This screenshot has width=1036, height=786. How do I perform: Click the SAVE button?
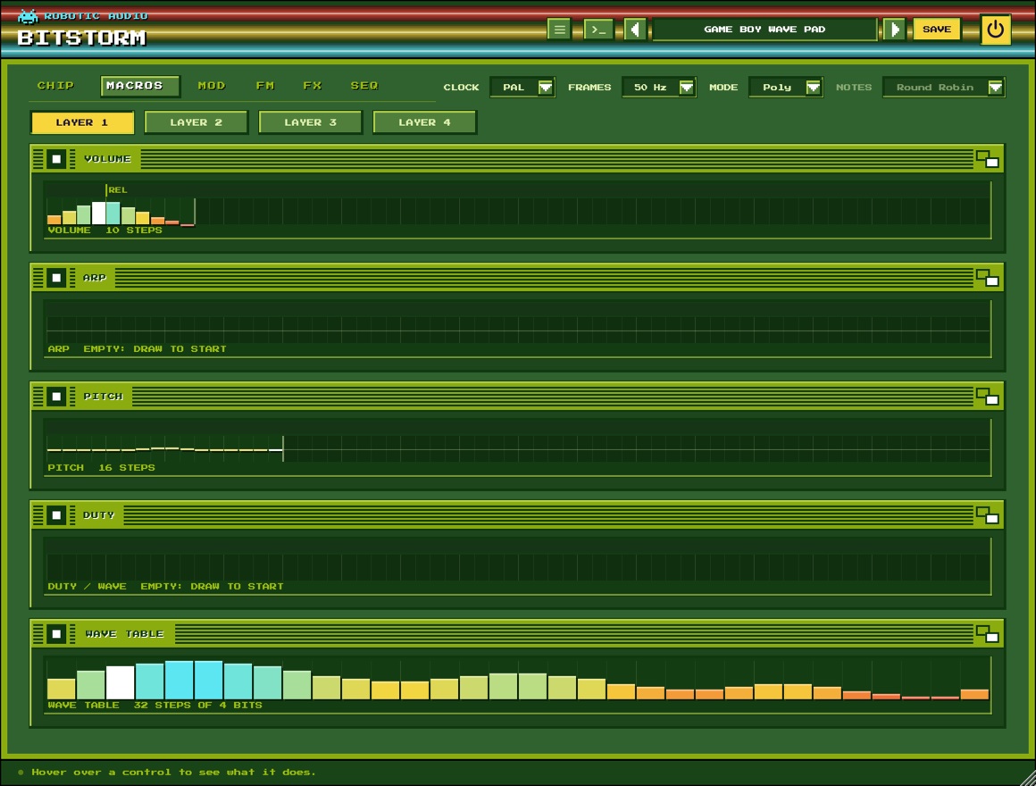(936, 29)
